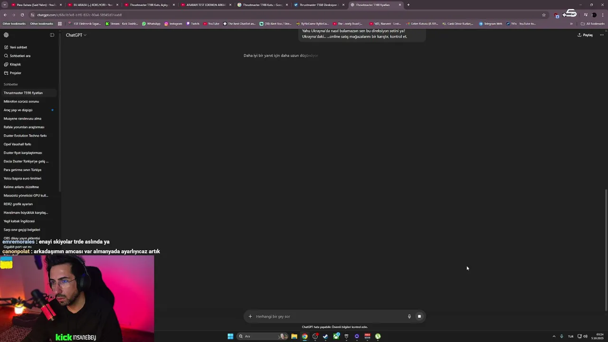The height and width of the screenshot is (342, 608).
Task: Click the browser back arrow
Action: [x=5, y=15]
